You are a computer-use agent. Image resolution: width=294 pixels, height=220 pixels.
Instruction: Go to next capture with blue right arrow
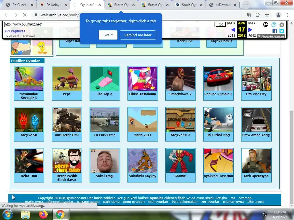click(250, 30)
